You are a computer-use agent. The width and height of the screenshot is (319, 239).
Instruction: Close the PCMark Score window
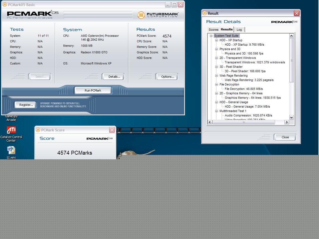[x=112, y=130]
